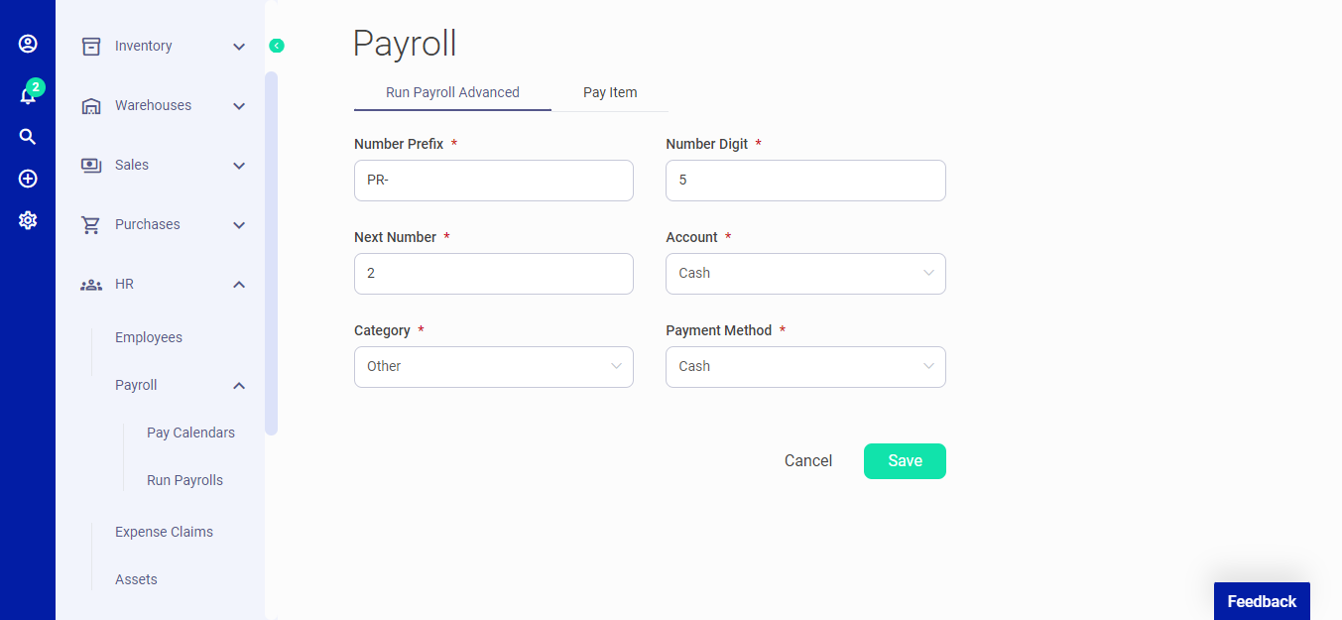Collapse the navigation panel with green arrow
This screenshot has width=1342, height=620.
point(276,46)
